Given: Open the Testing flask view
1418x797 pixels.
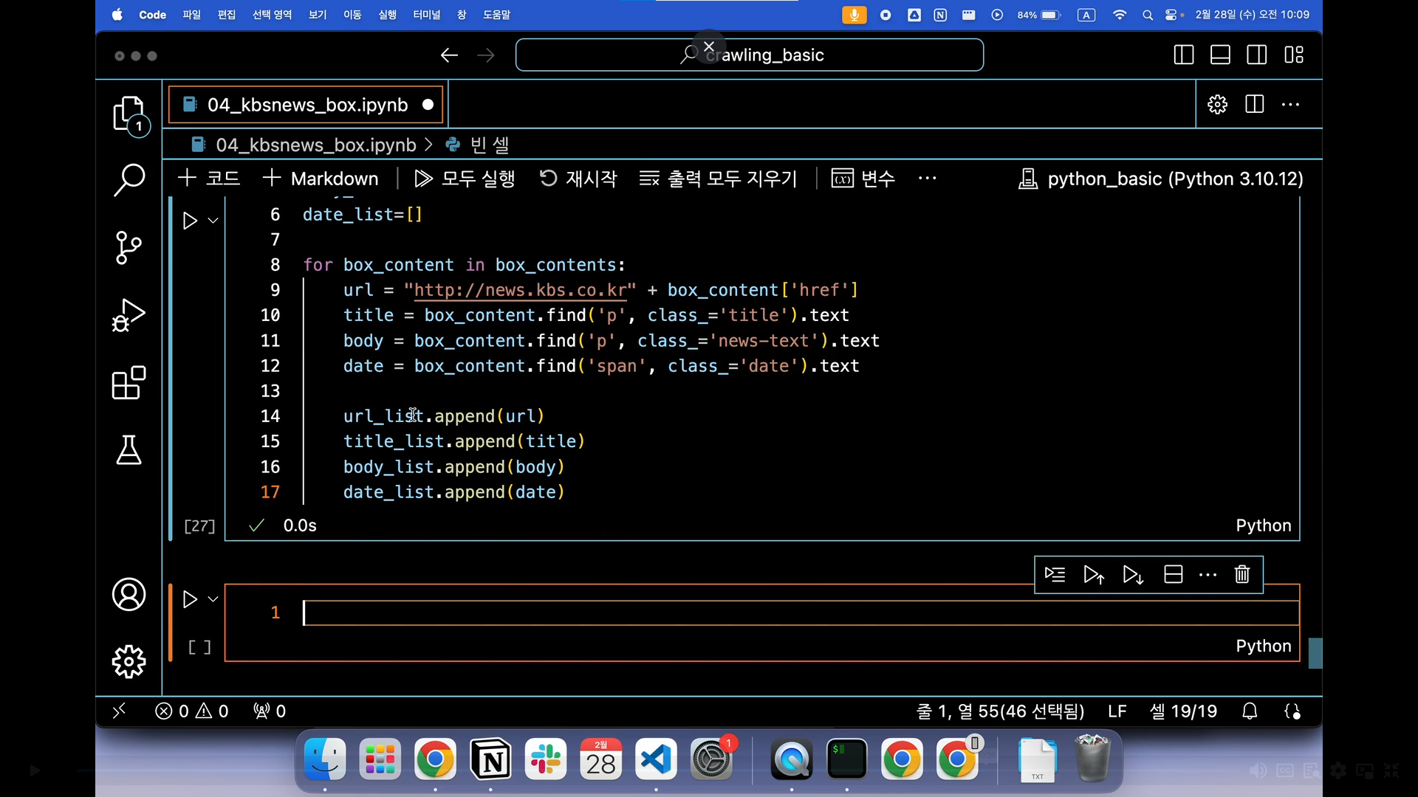Looking at the screenshot, I should (x=129, y=450).
